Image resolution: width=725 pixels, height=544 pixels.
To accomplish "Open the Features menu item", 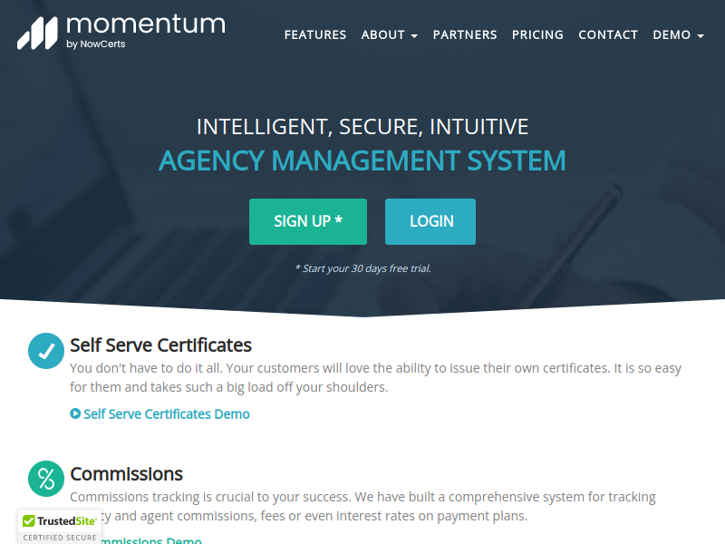I will (x=315, y=34).
